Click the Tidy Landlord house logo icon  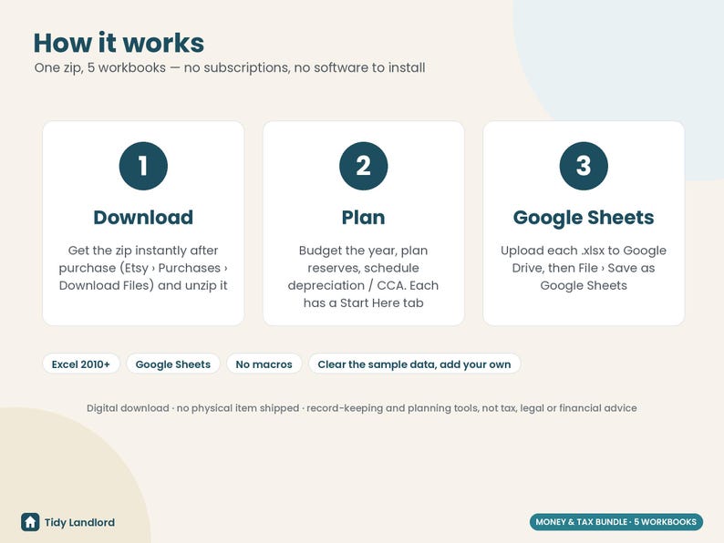[30, 522]
